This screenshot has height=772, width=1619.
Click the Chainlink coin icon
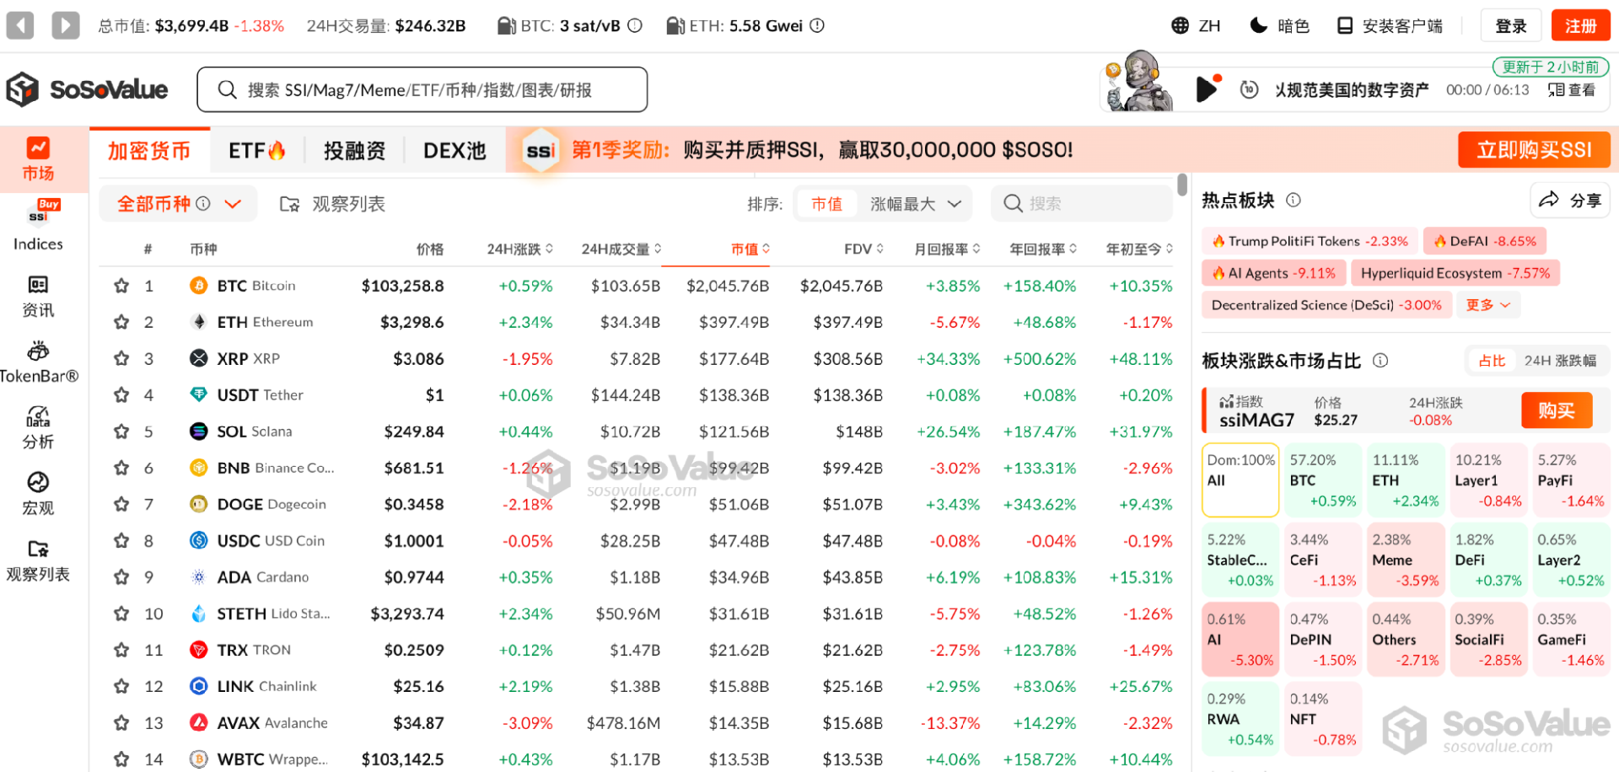(x=198, y=686)
